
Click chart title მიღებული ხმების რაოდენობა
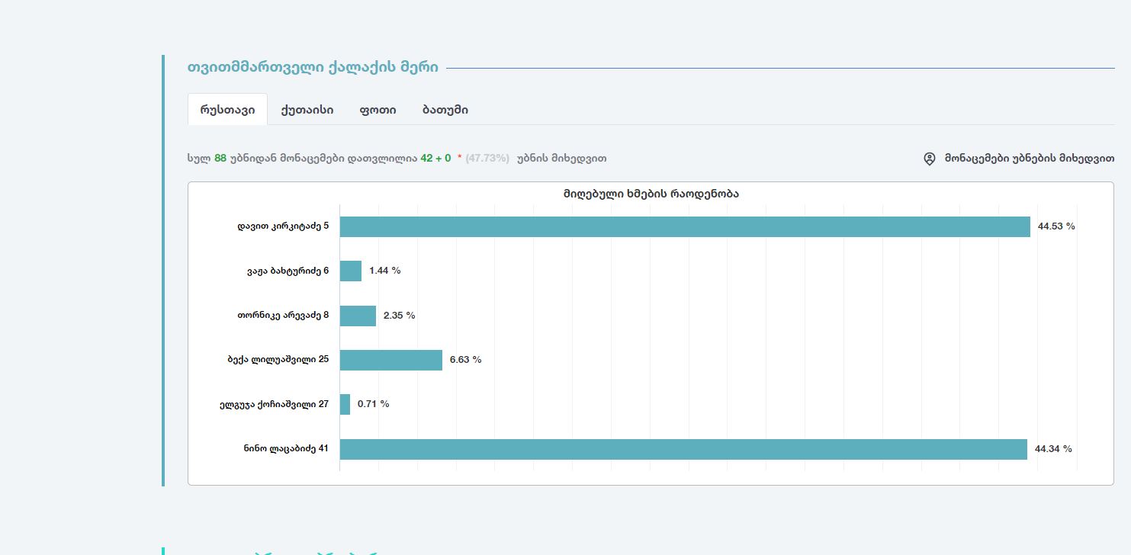(651, 194)
